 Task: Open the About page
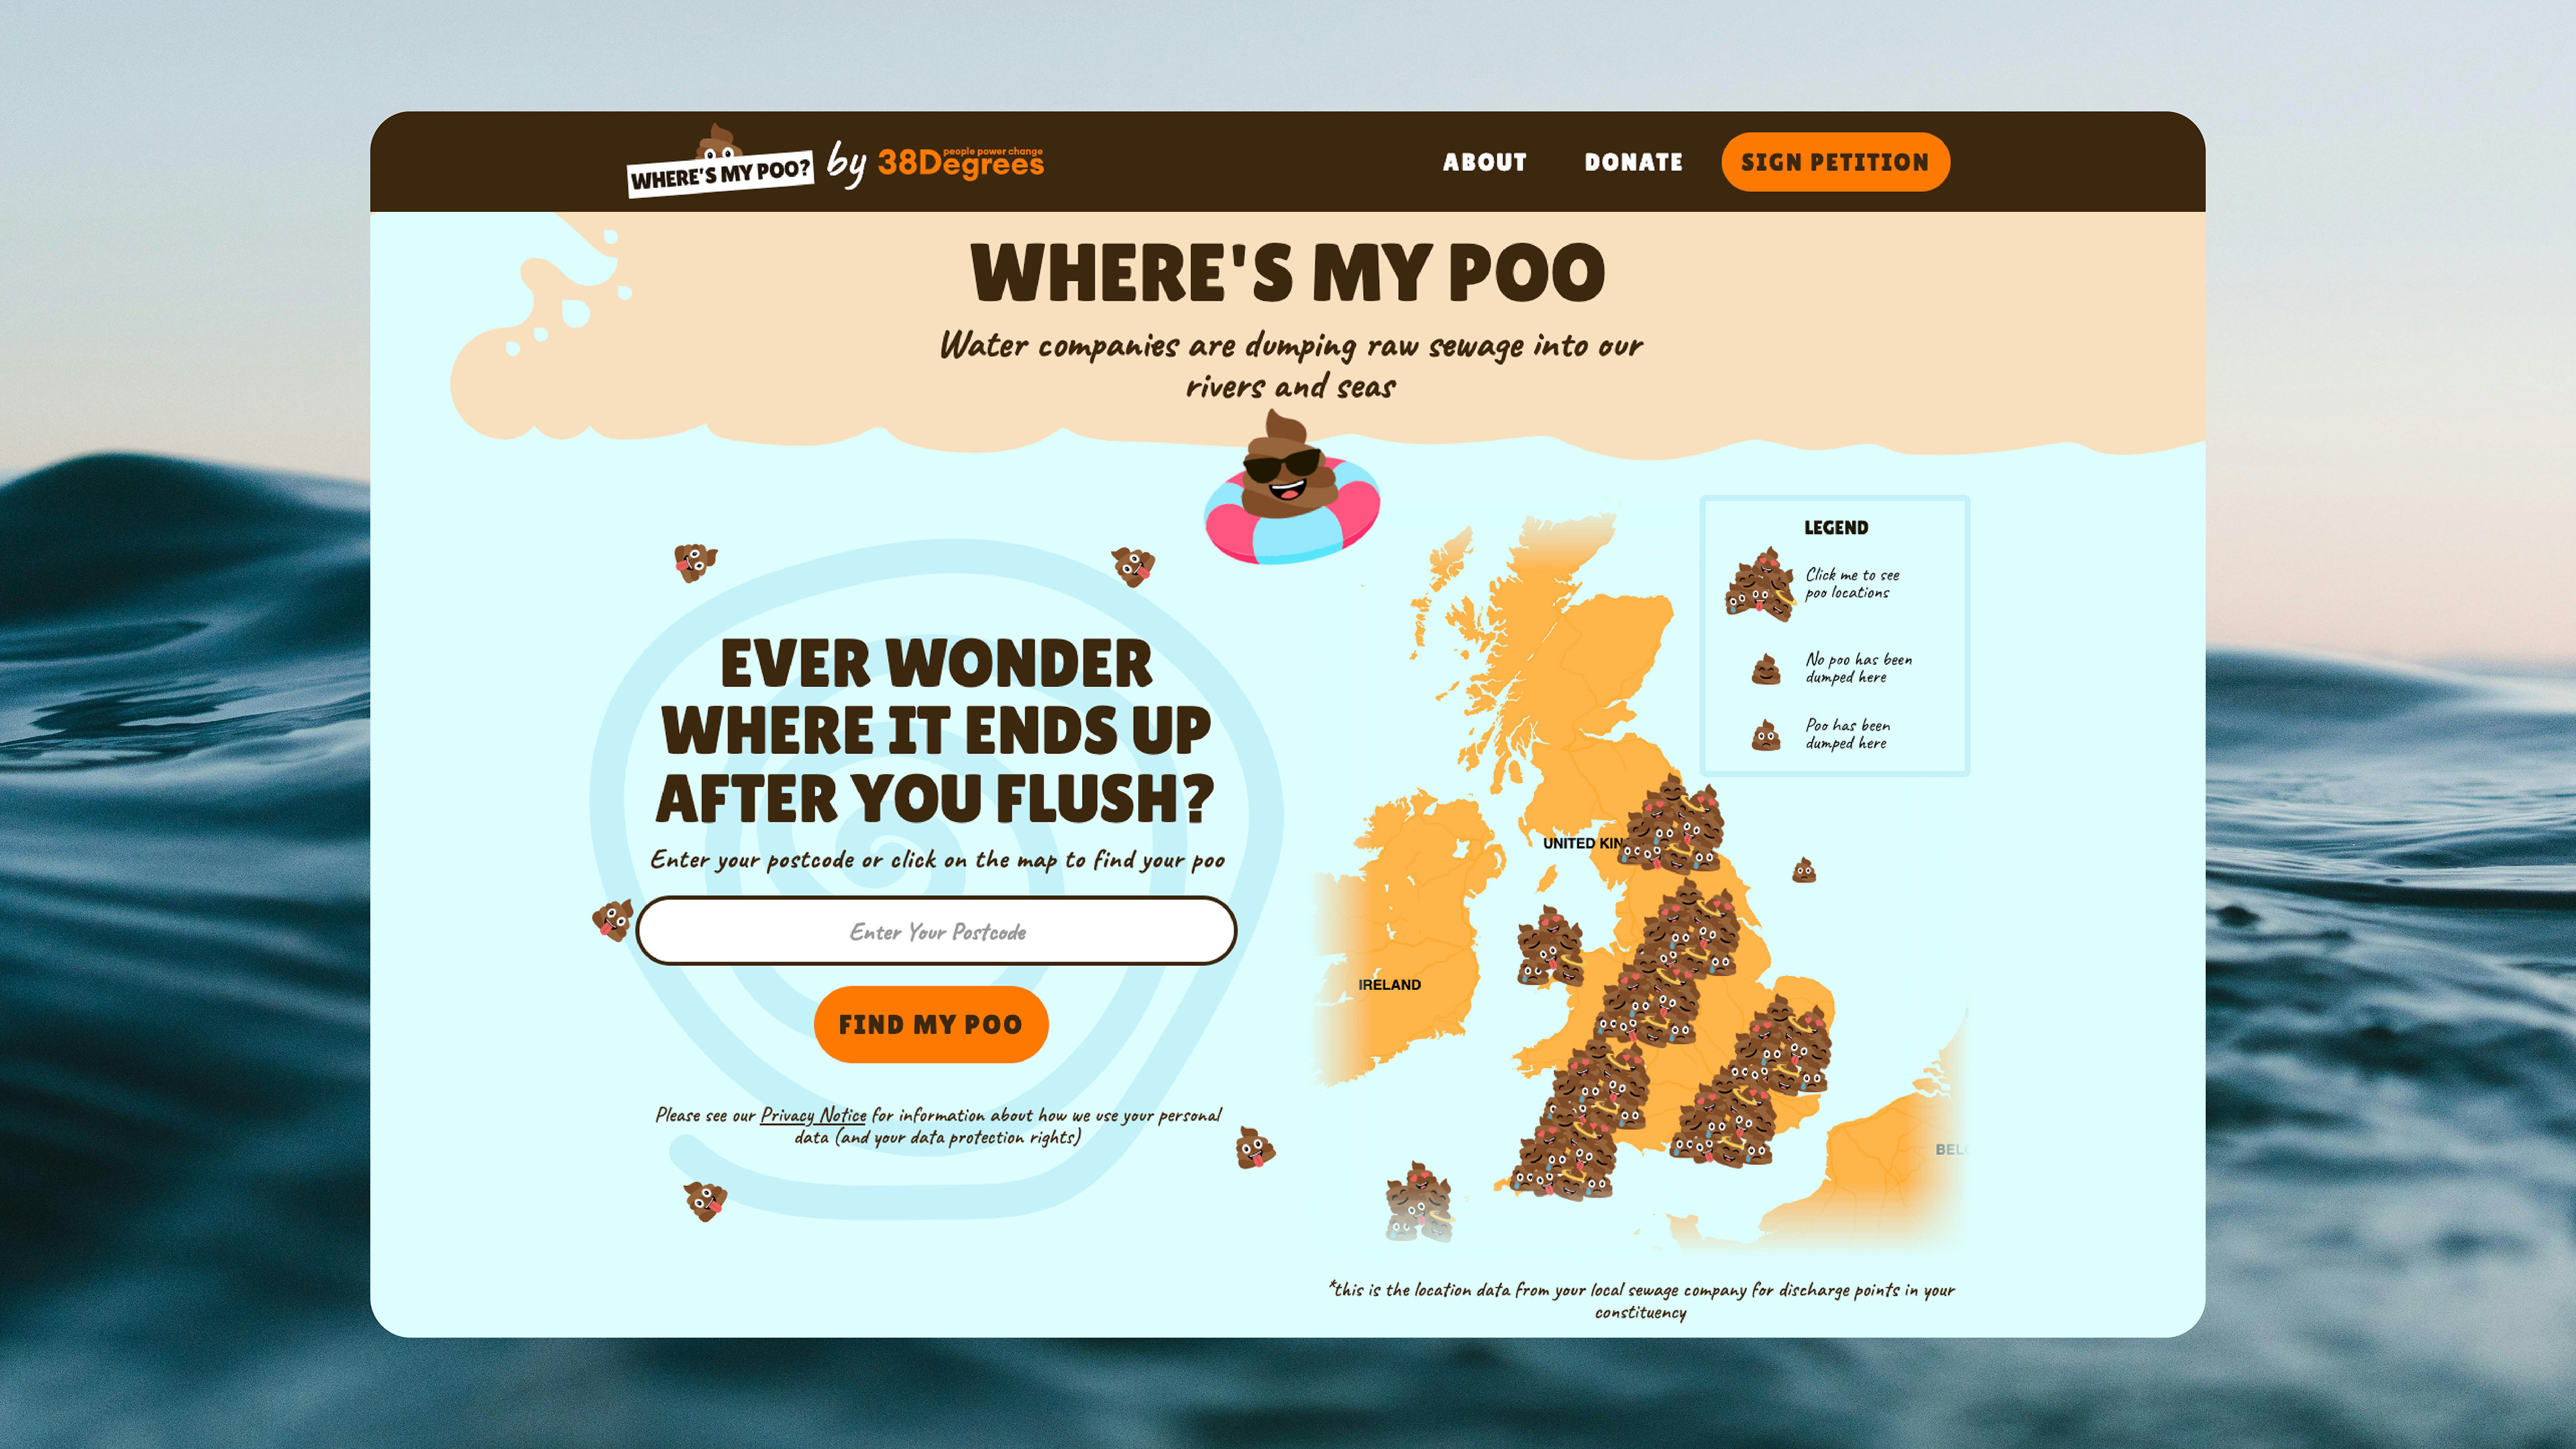click(1485, 162)
